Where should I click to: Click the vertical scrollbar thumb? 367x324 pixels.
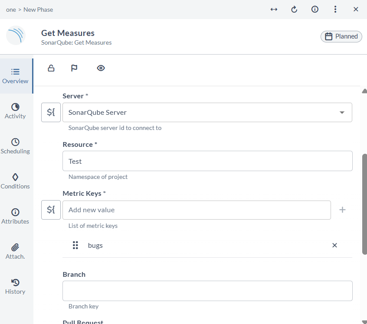364,204
